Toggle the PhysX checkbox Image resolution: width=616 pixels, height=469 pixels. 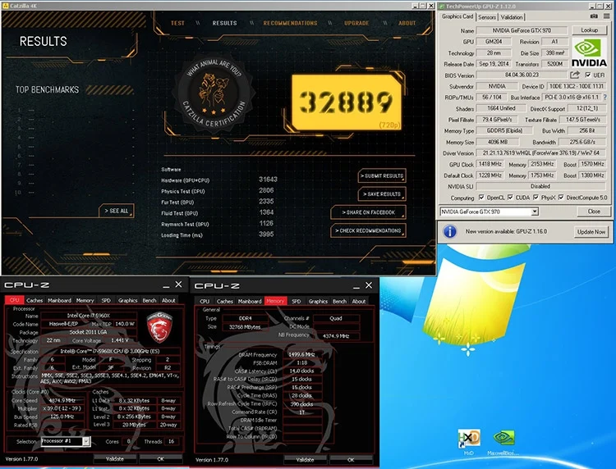536,198
